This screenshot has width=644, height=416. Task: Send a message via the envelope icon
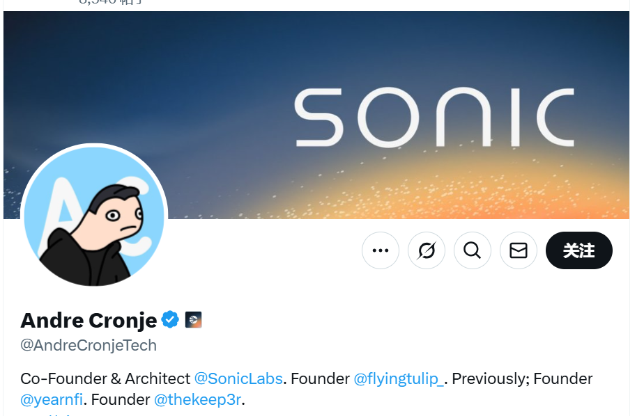pyautogui.click(x=519, y=250)
